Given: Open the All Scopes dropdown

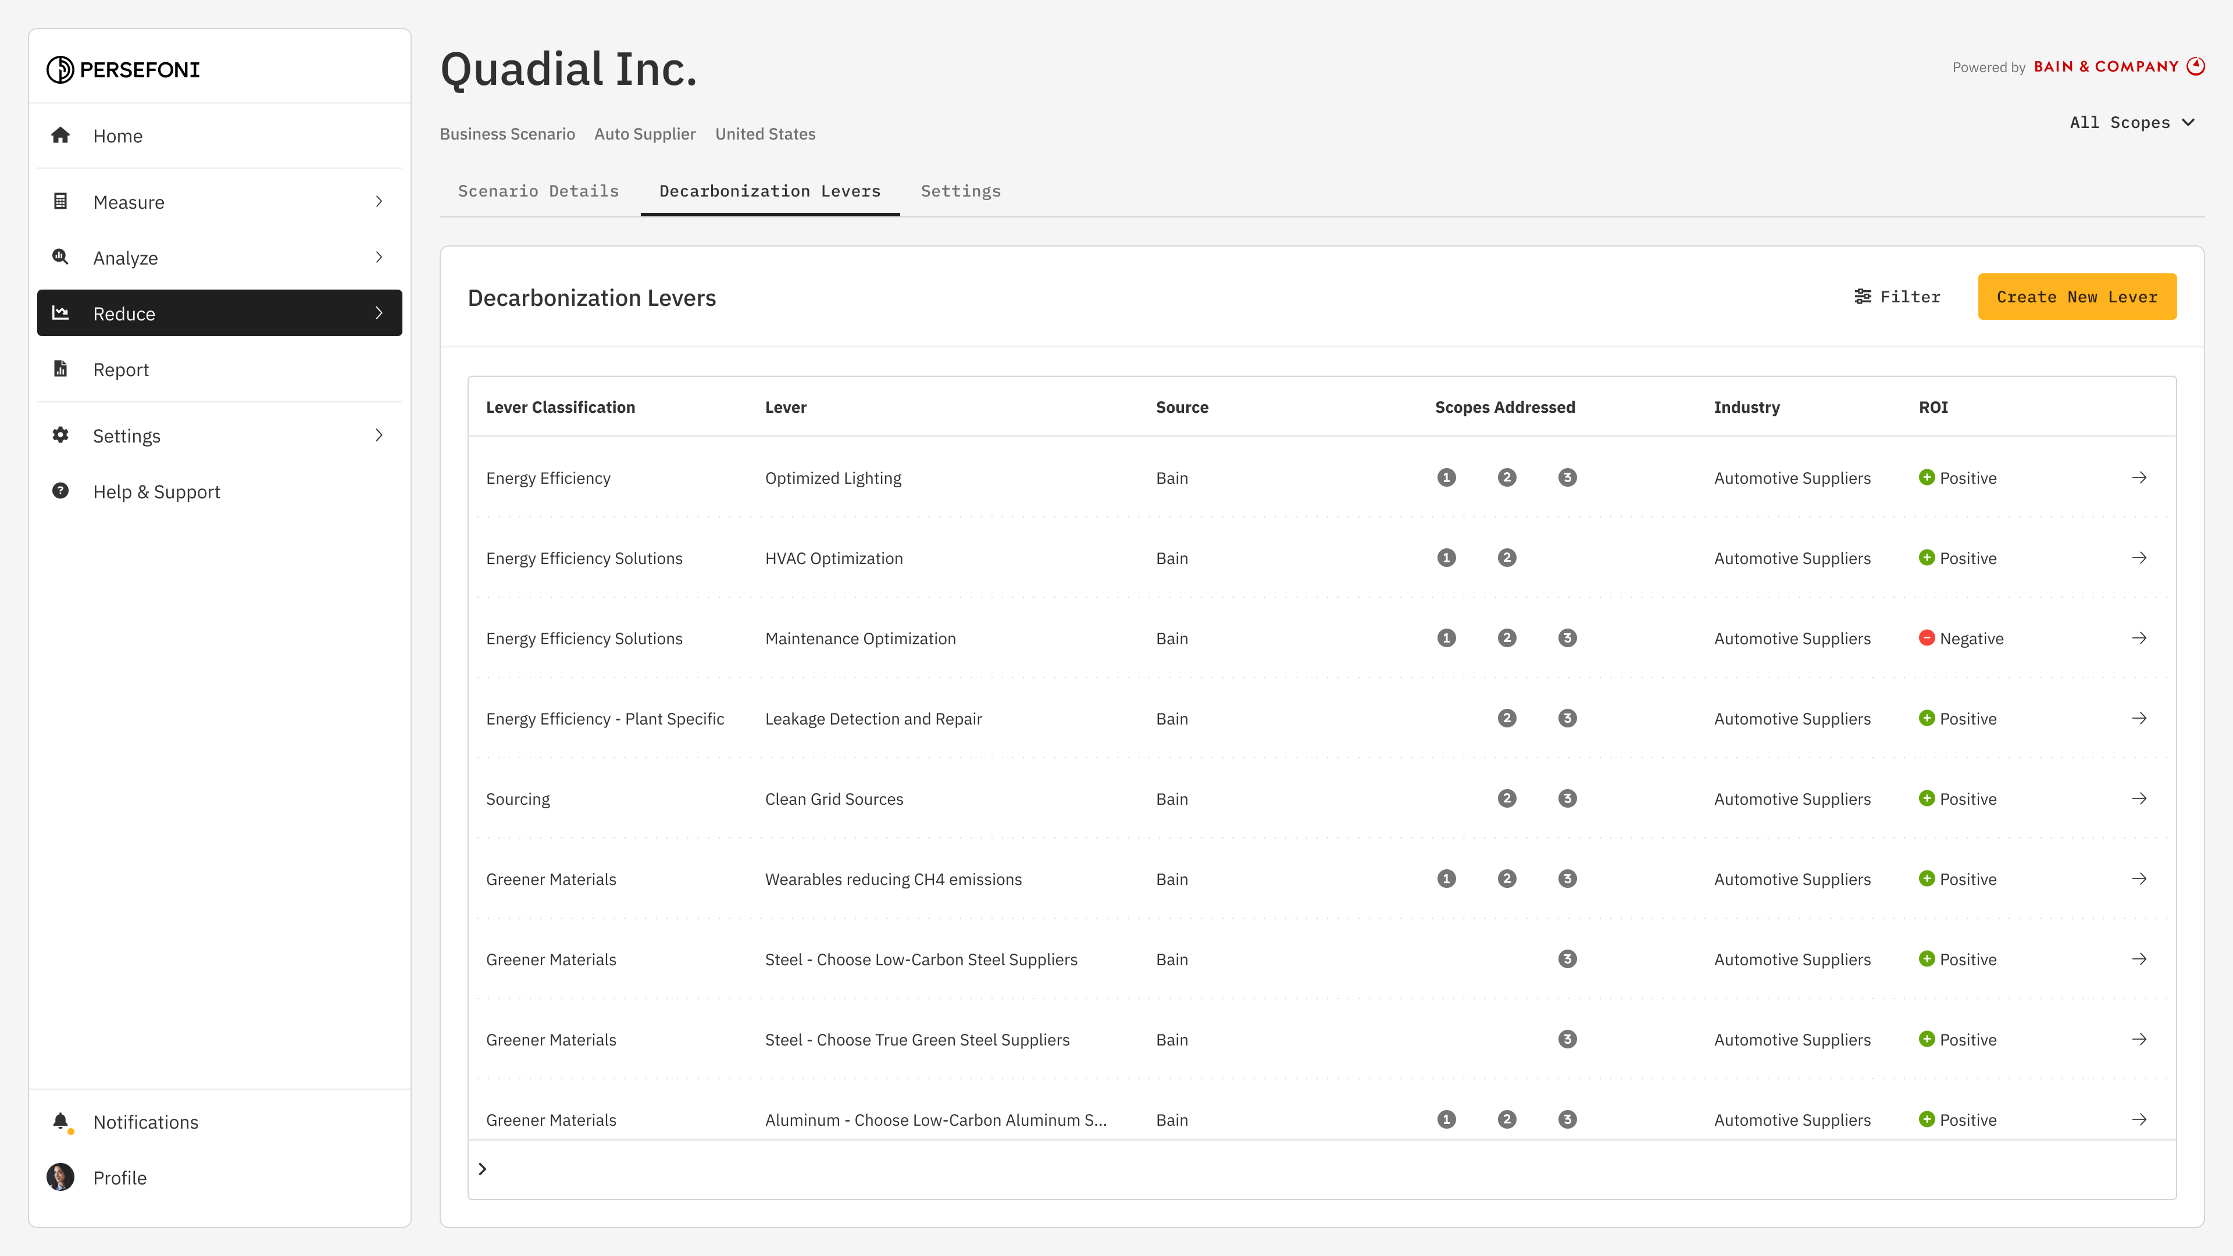Looking at the screenshot, I should pyautogui.click(x=2132, y=122).
